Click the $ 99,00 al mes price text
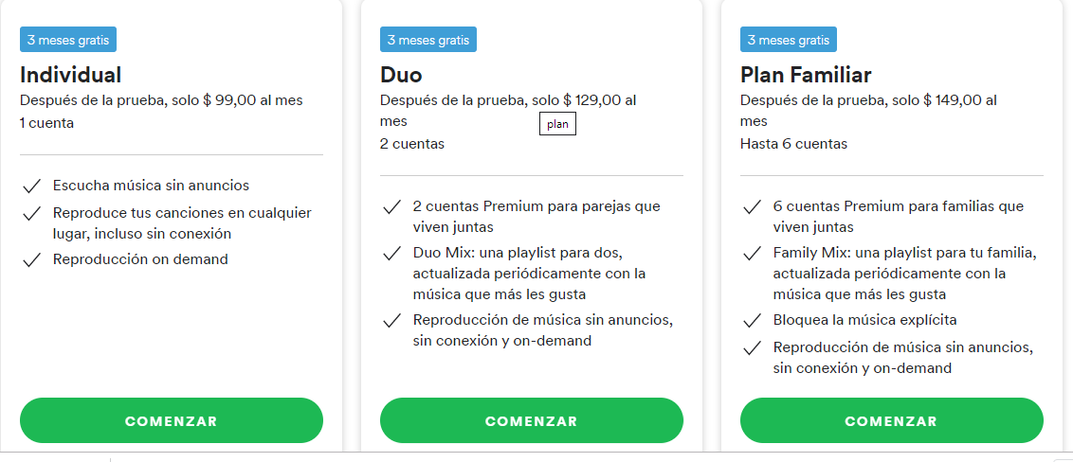The width and height of the screenshot is (1073, 462). [x=253, y=100]
